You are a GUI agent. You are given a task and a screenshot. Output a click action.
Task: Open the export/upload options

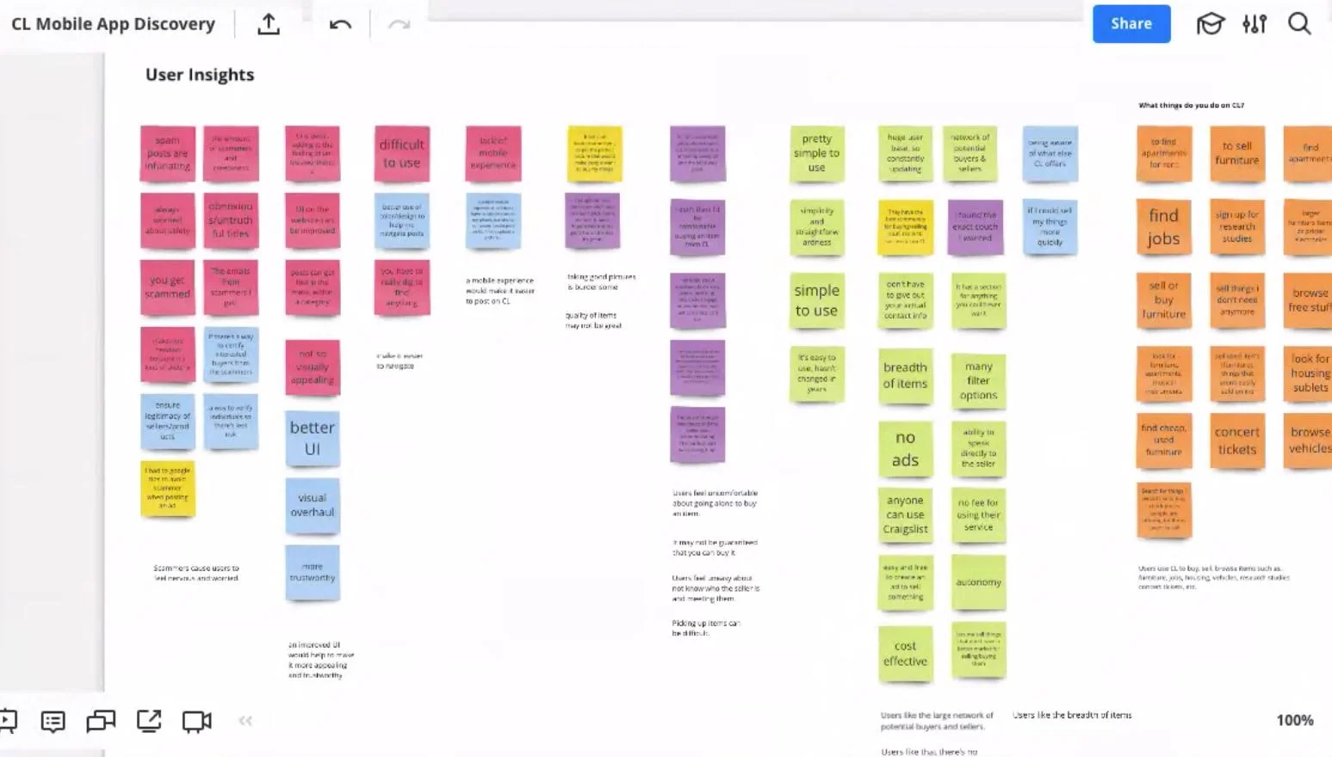268,24
